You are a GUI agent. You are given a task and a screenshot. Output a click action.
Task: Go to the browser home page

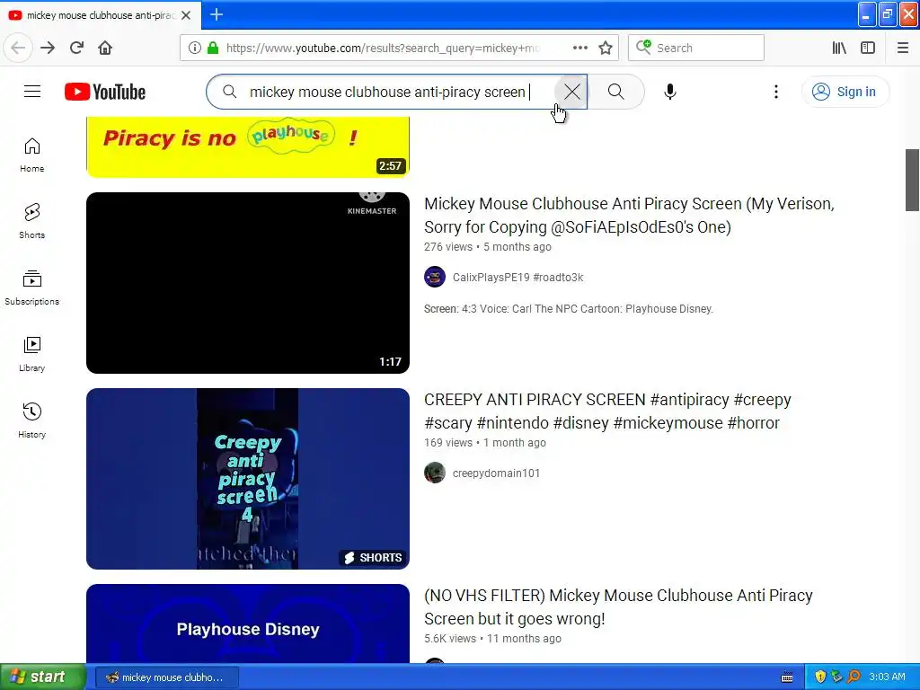105,48
